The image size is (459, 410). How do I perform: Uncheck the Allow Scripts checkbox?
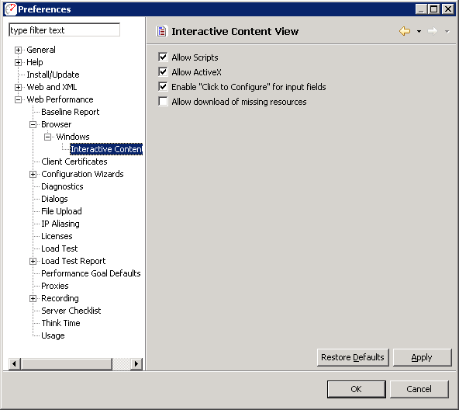(163, 57)
